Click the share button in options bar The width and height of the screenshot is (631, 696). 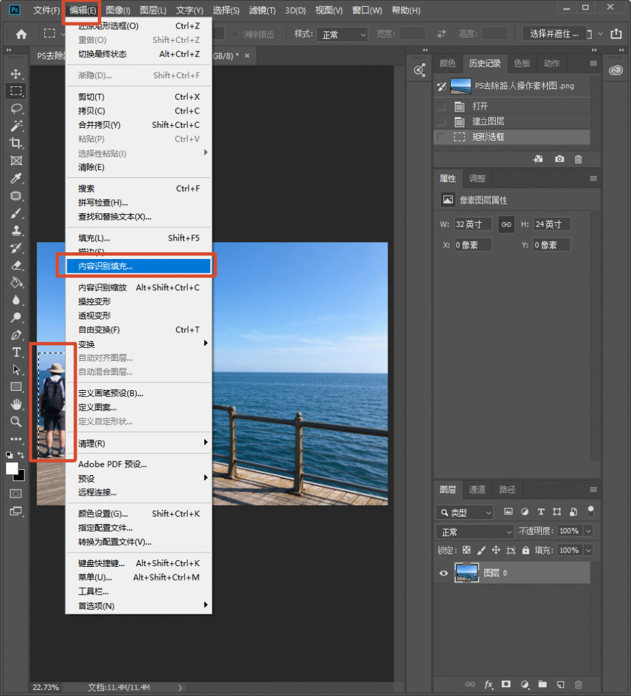coord(616,34)
